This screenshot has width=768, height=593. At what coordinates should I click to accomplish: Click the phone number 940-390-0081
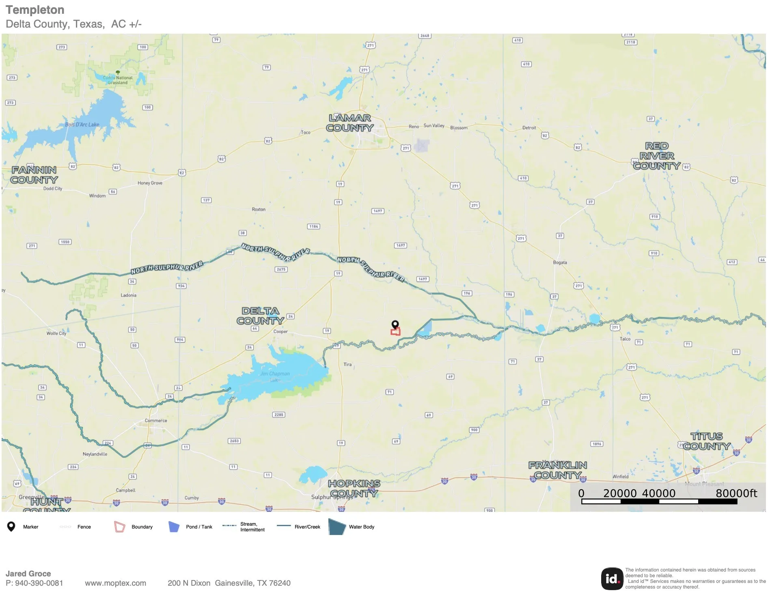click(x=39, y=583)
